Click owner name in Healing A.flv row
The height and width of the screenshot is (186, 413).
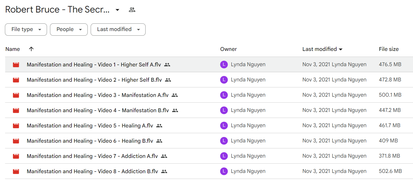tap(248, 126)
